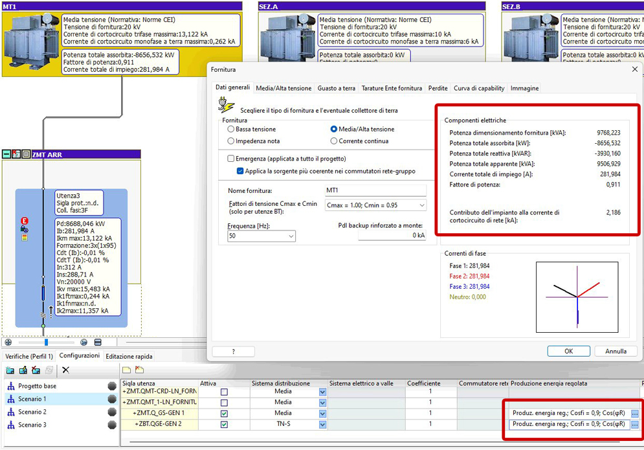644x450 pixels.
Task: Click OK in the Fornitura dialog
Action: click(568, 352)
